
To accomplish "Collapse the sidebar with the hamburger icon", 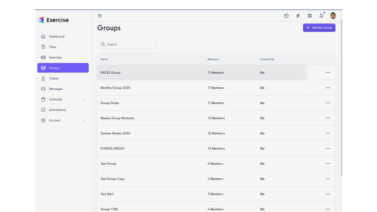I will tap(100, 16).
